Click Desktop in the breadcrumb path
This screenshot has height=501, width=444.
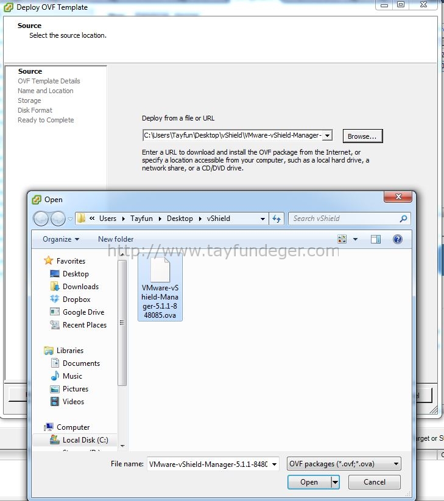coord(180,219)
